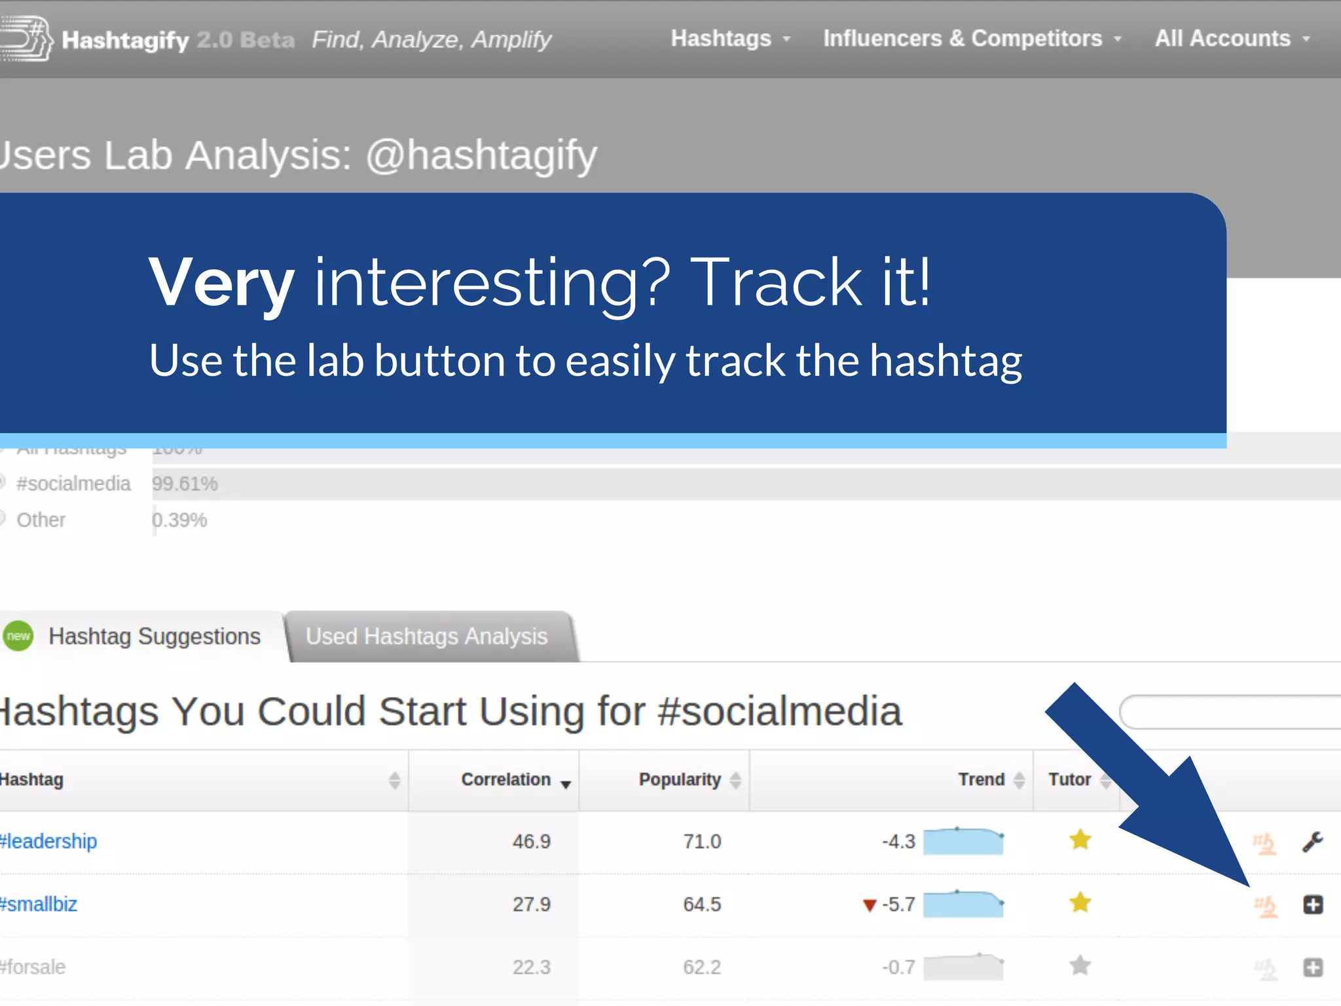Sort table by Trend column
The height and width of the screenshot is (1006, 1341).
pyautogui.click(x=892, y=780)
